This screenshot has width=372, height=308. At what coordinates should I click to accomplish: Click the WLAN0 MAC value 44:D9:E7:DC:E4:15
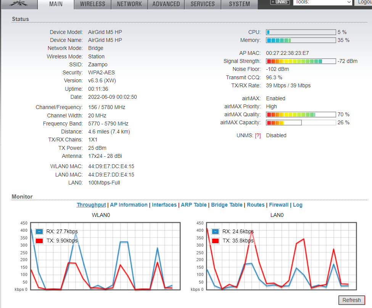pyautogui.click(x=111, y=167)
